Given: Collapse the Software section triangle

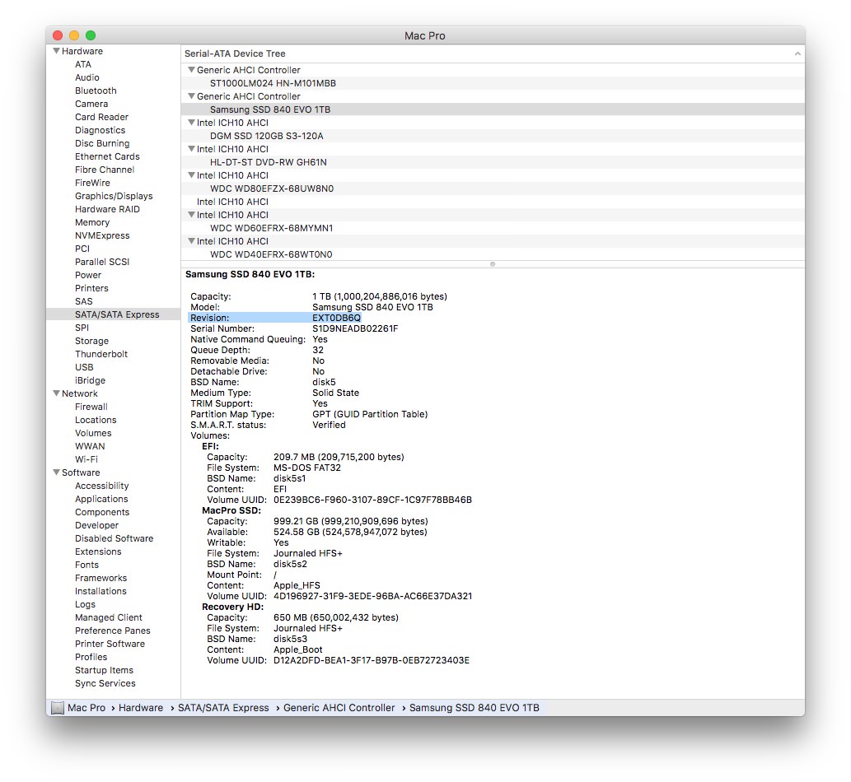Looking at the screenshot, I should tap(56, 472).
